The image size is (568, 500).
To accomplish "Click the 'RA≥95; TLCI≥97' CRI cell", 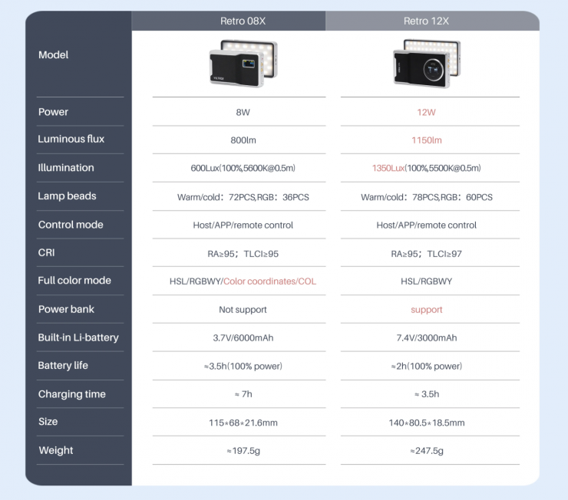I will [426, 254].
